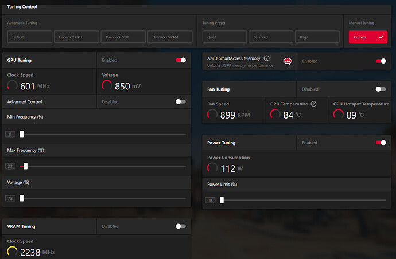
Task: Click the 'Power Tuning' section title
Action: [x=221, y=143]
